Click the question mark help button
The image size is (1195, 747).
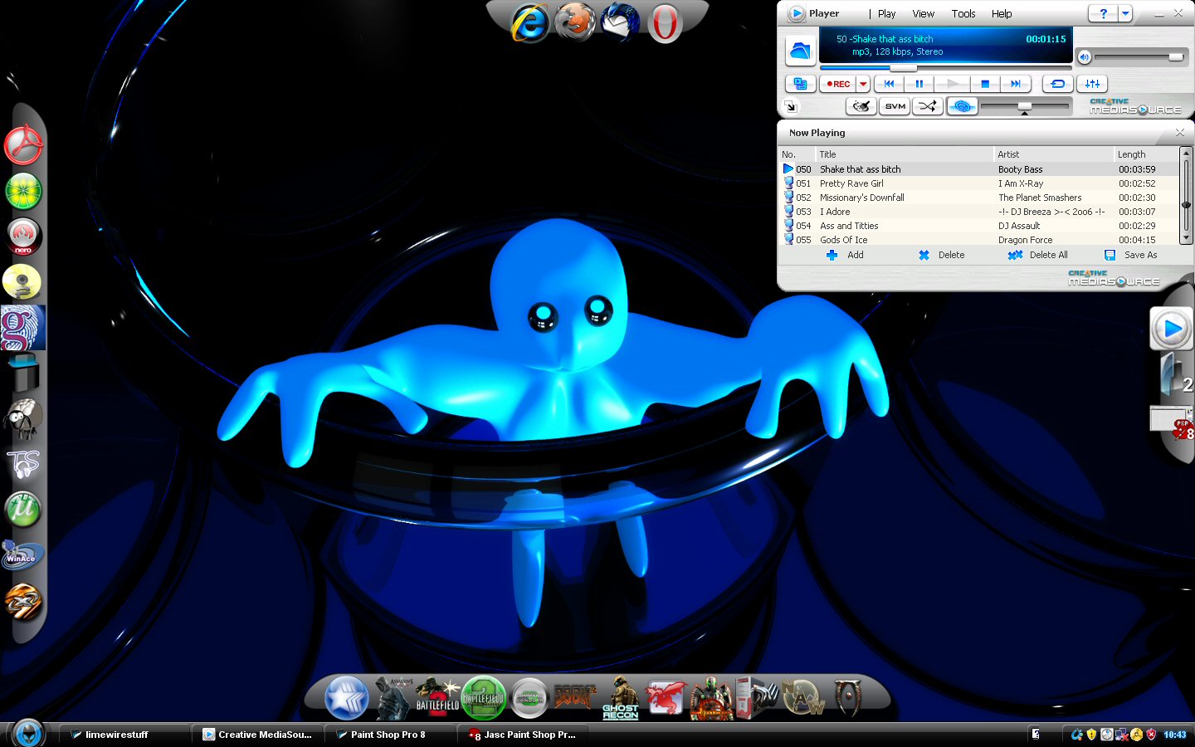(x=1103, y=13)
